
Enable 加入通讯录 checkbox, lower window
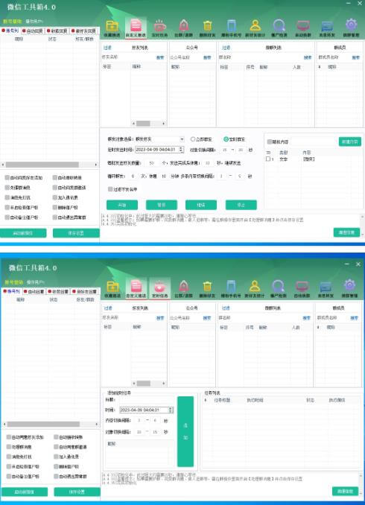[56, 457]
